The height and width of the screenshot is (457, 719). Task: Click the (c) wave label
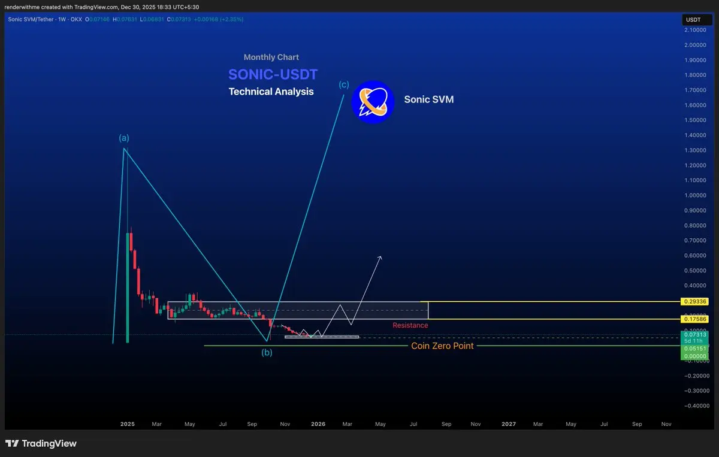pos(344,85)
